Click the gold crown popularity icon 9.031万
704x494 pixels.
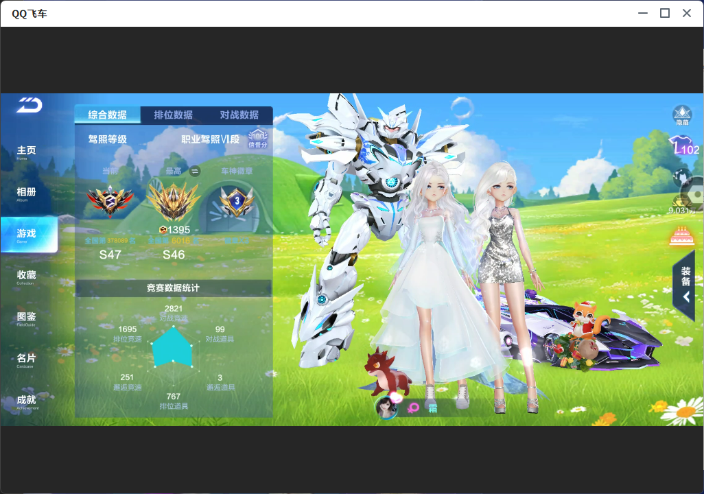pos(682,204)
